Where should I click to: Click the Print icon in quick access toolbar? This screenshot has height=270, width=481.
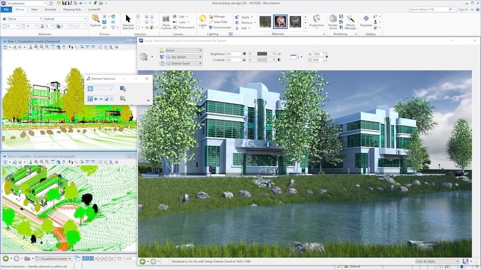(x=100, y=3)
